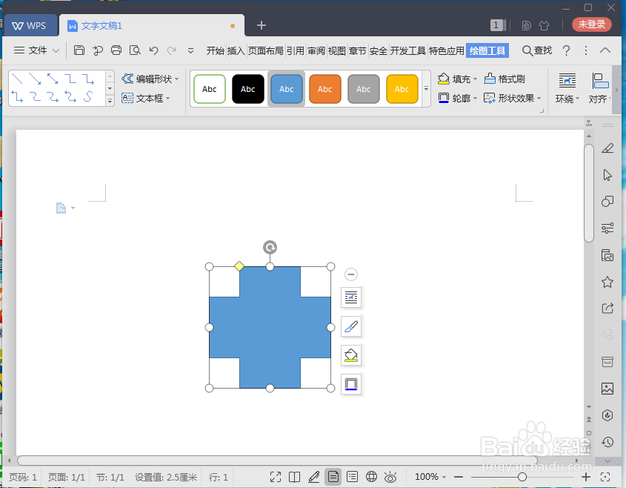Click the Fill (填充) bucket icon

pos(458,78)
